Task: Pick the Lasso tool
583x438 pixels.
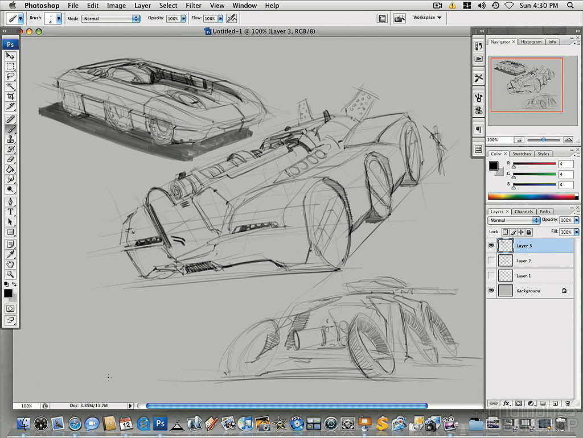Action: click(x=10, y=77)
